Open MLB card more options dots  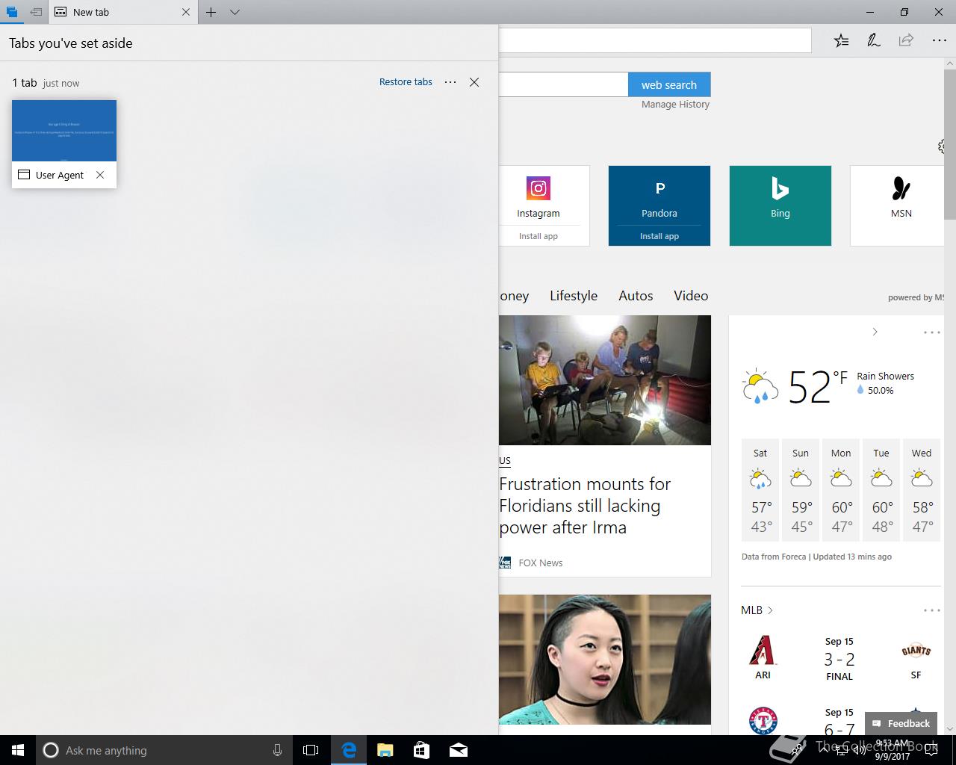[932, 610]
